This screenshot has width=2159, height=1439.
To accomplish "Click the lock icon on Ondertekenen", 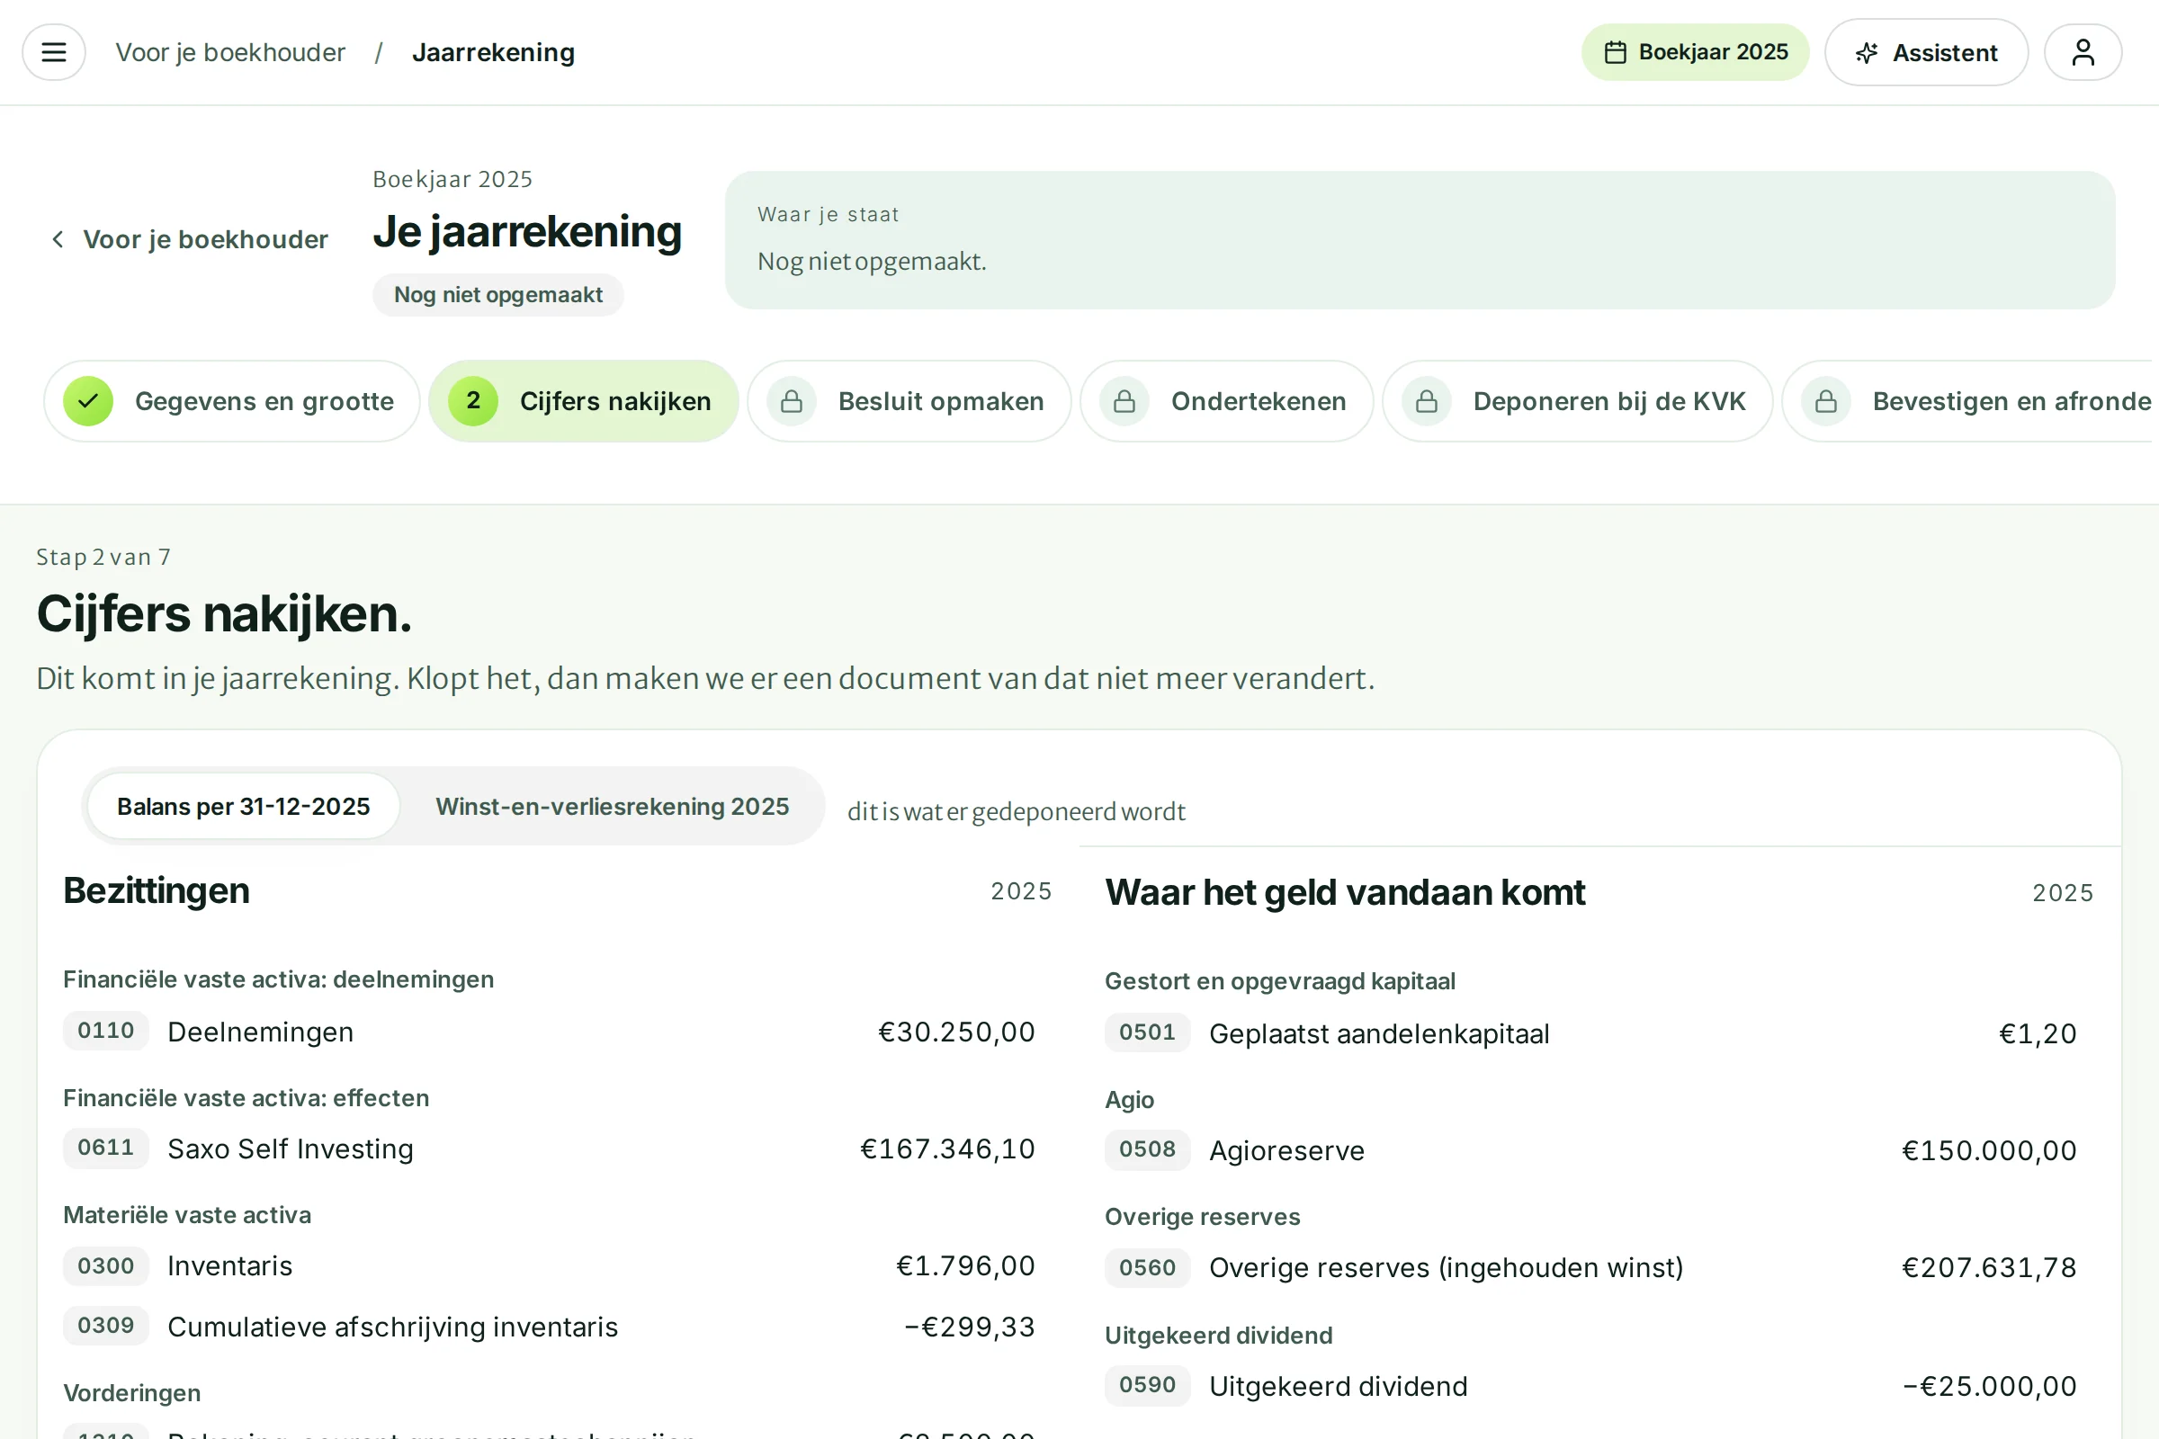I will (x=1124, y=401).
